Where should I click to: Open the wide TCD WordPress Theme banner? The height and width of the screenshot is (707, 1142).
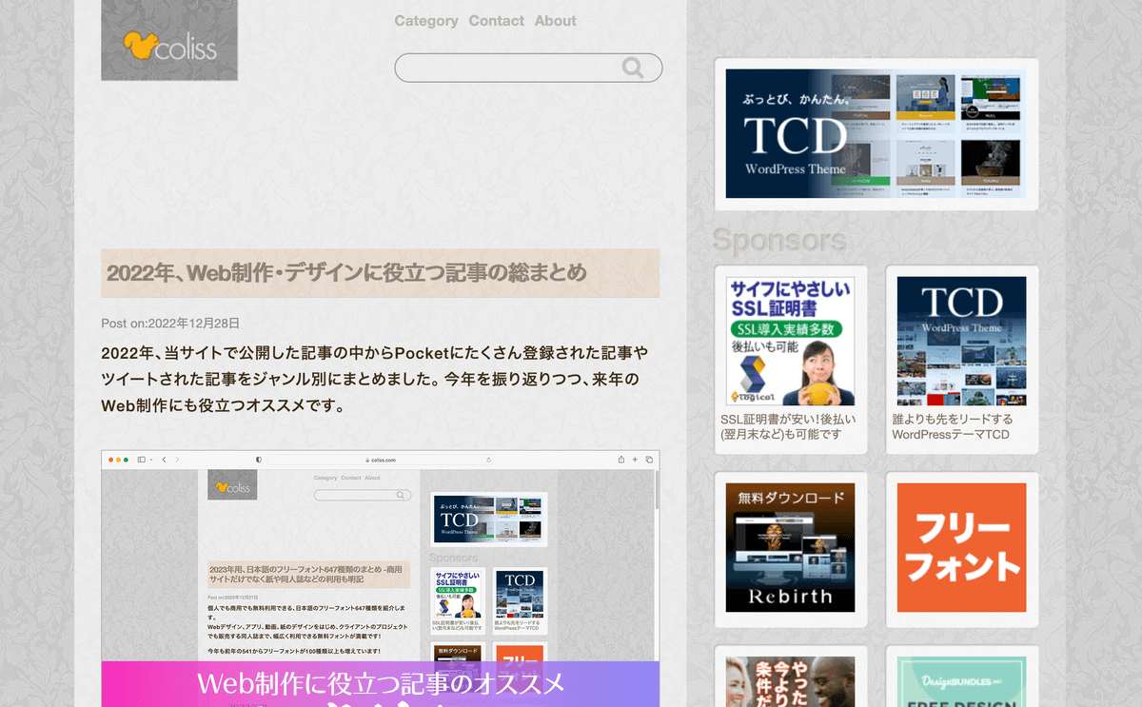876,133
